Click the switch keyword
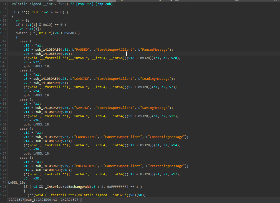The width and height of the screenshot is (280, 203). [22, 33]
